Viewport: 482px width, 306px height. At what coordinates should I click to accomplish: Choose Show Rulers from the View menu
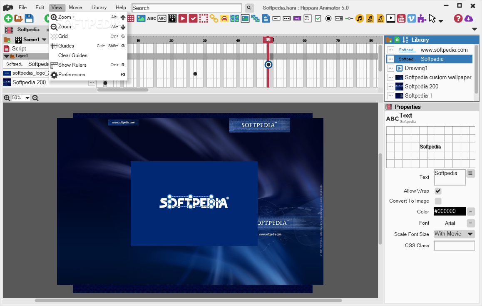[88, 65]
